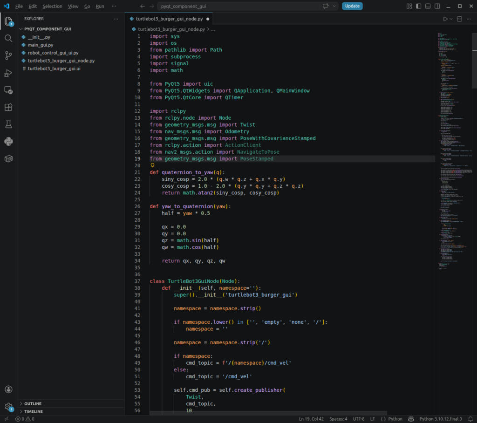
Task: Customize layout icon in title bar
Action: pos(409,6)
